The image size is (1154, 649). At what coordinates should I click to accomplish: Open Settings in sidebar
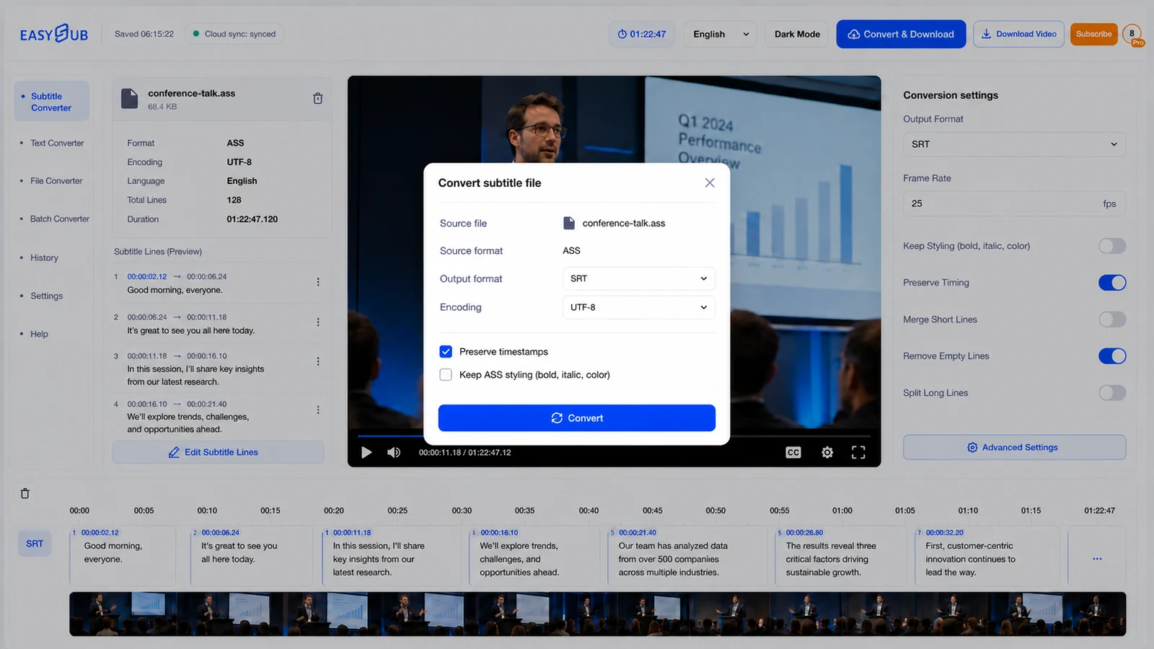[x=47, y=296]
